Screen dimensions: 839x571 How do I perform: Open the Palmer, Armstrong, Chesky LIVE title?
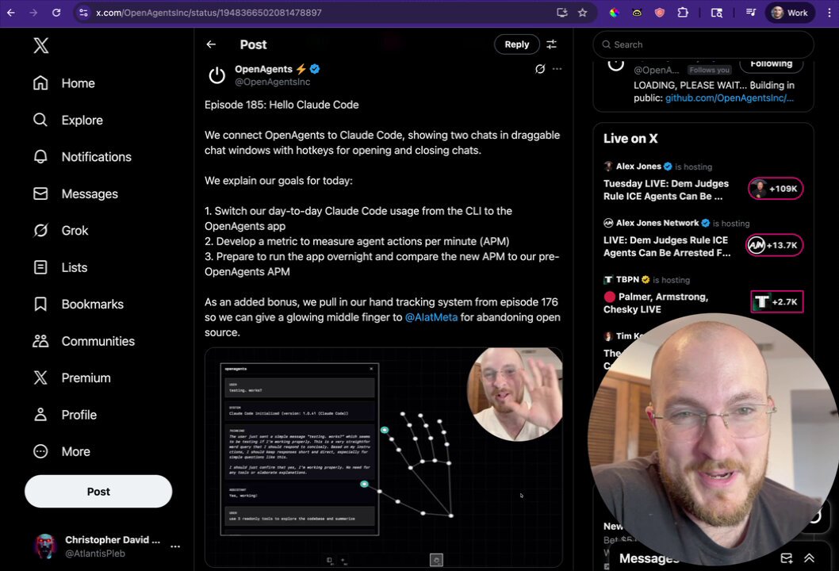pos(656,303)
